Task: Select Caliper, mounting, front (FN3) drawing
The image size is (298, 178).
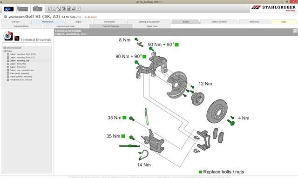Action: (23, 54)
